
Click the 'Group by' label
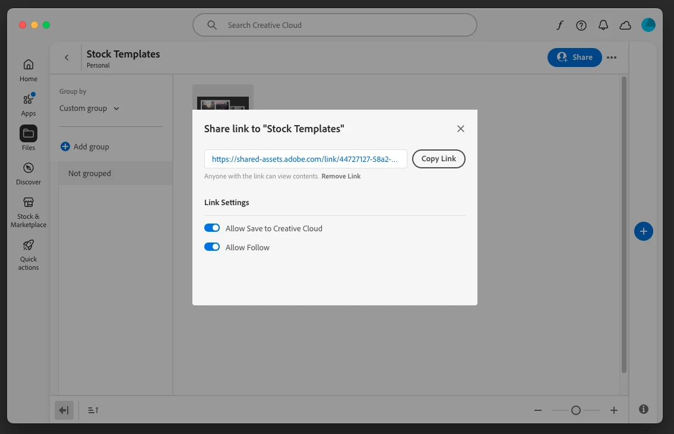72,91
